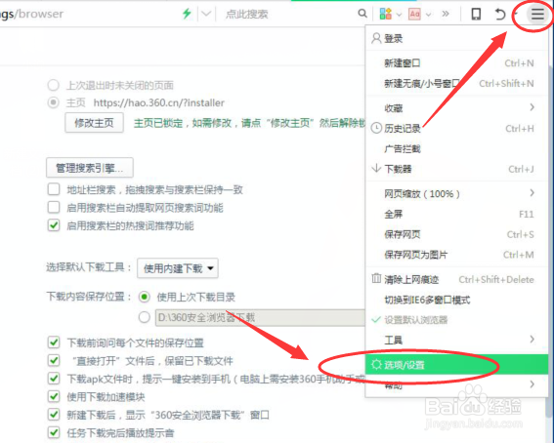Toggle 任务下载完成后播放提示音 checkbox

pos(54,432)
